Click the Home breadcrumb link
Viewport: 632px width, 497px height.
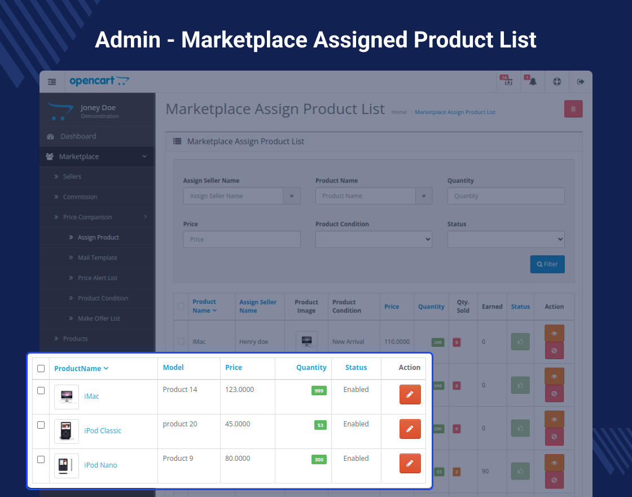pos(399,112)
